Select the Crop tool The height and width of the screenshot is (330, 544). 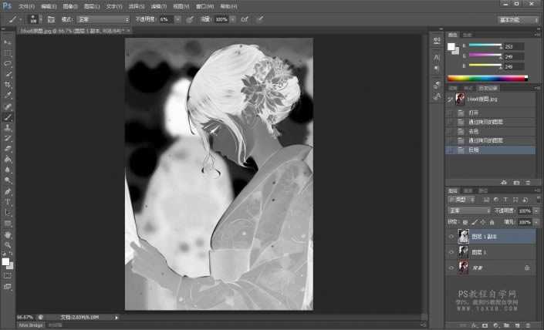coord(8,85)
